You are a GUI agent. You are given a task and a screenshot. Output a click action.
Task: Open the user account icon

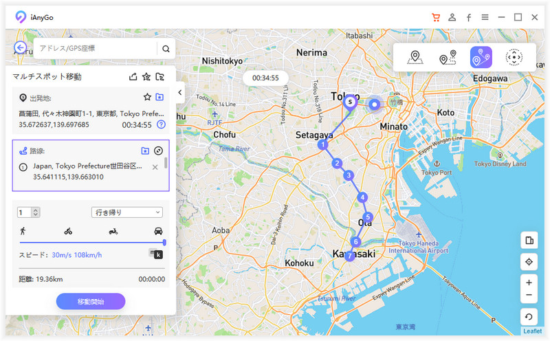452,17
